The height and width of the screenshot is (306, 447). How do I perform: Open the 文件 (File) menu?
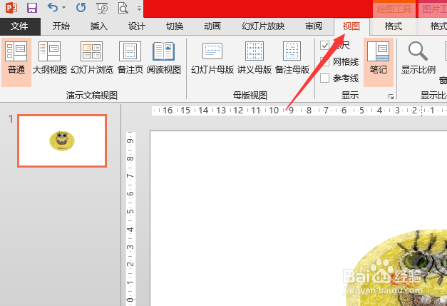[20, 26]
